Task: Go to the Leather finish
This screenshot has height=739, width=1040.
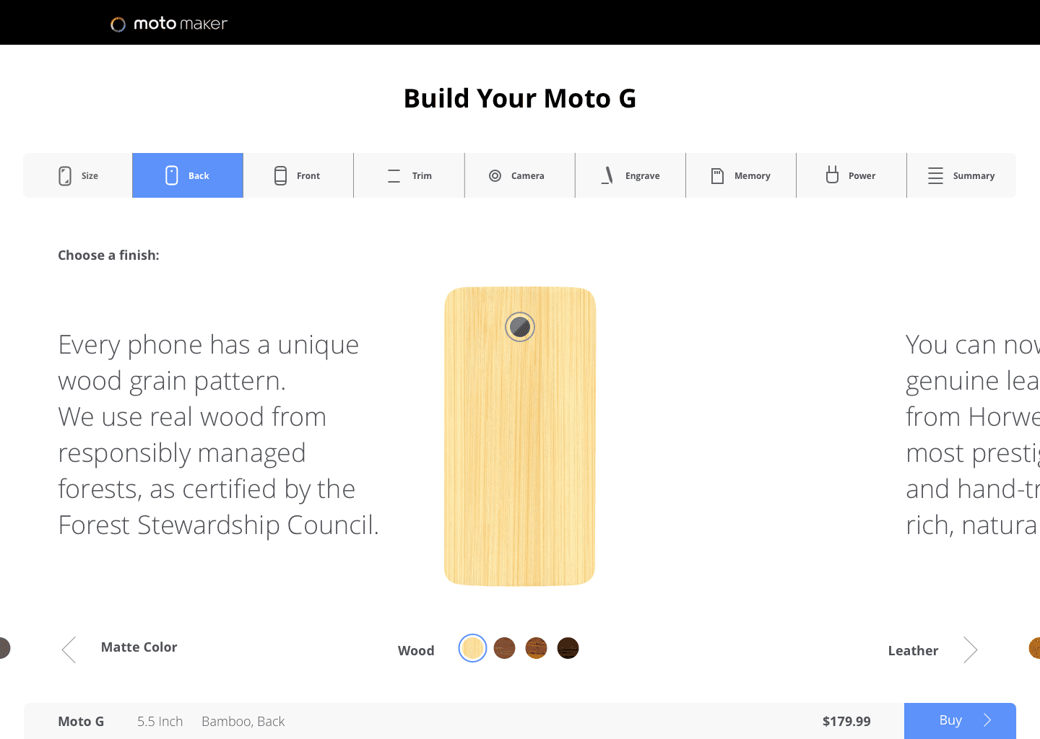Action: (913, 651)
